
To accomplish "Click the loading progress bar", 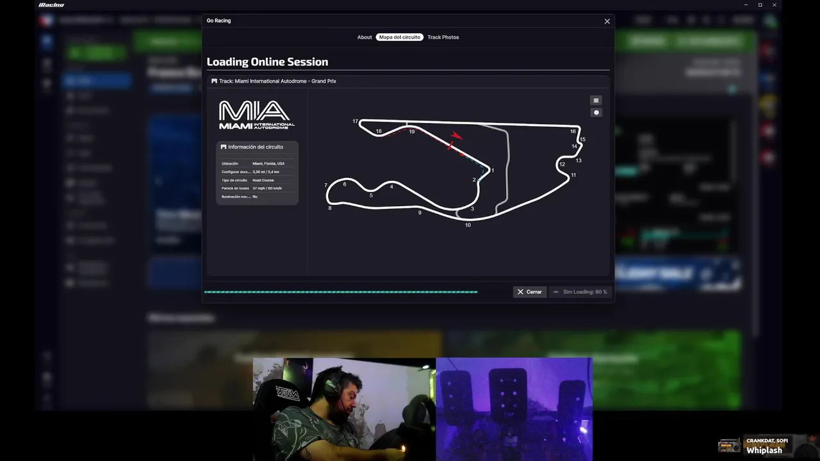I will (341, 292).
